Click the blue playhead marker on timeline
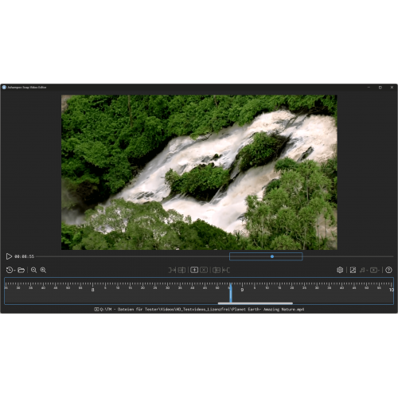 click(x=231, y=293)
